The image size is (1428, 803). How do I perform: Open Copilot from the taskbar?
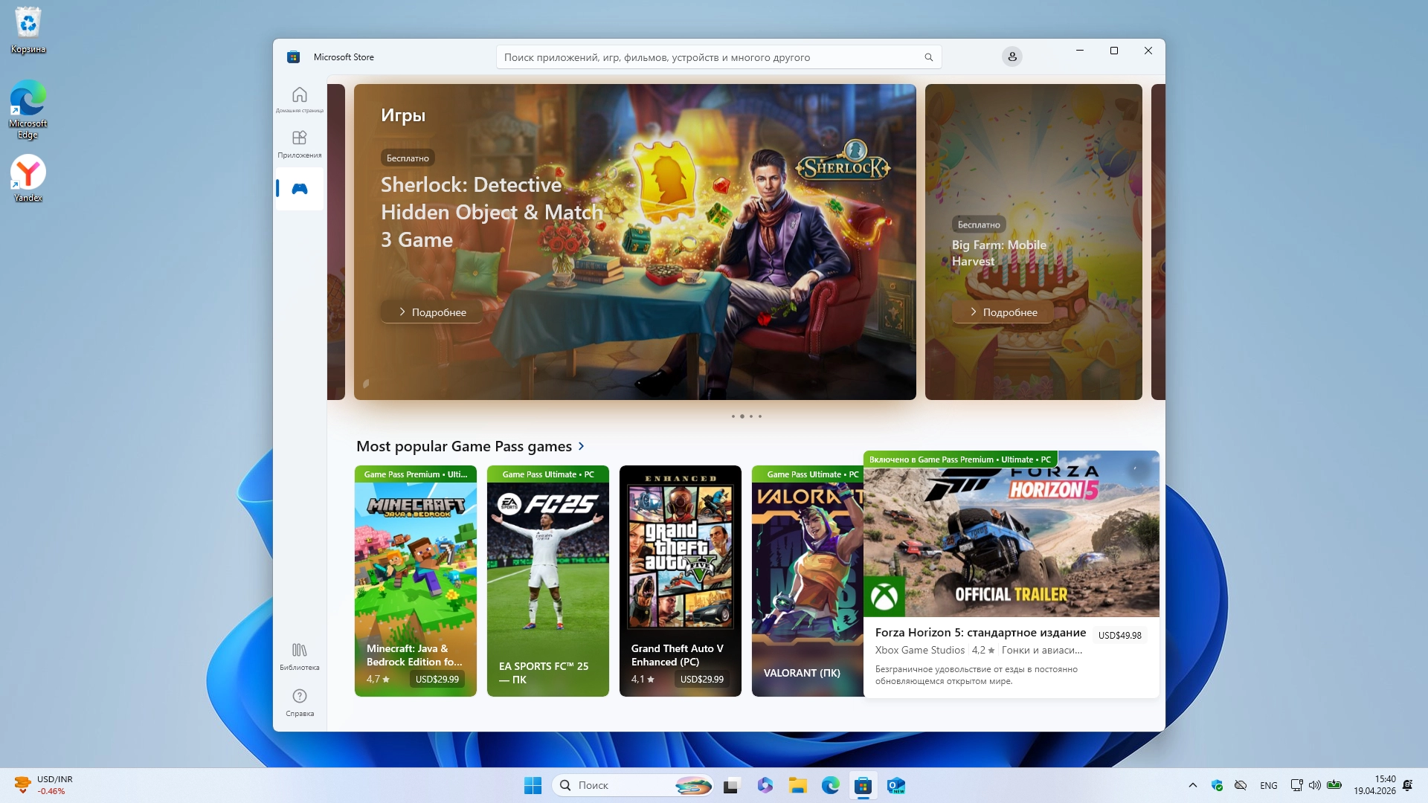coord(765,785)
